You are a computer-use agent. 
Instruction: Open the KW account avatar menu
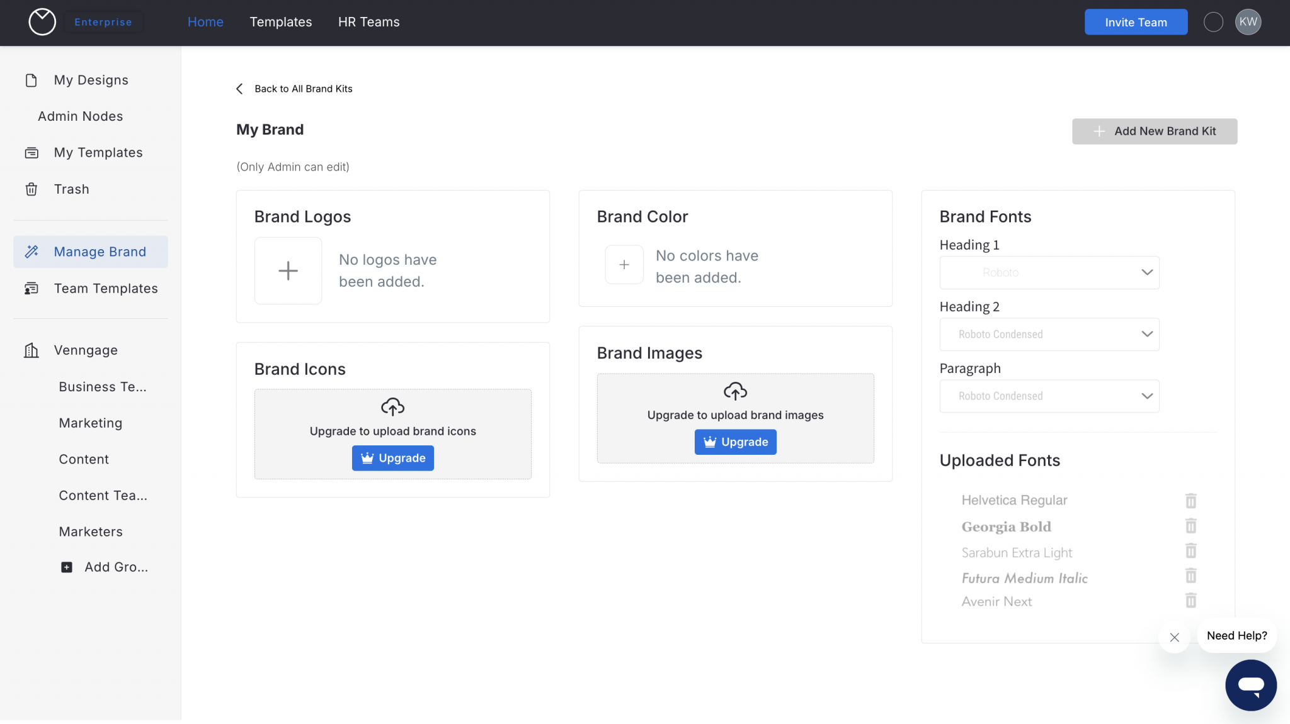1248,21
